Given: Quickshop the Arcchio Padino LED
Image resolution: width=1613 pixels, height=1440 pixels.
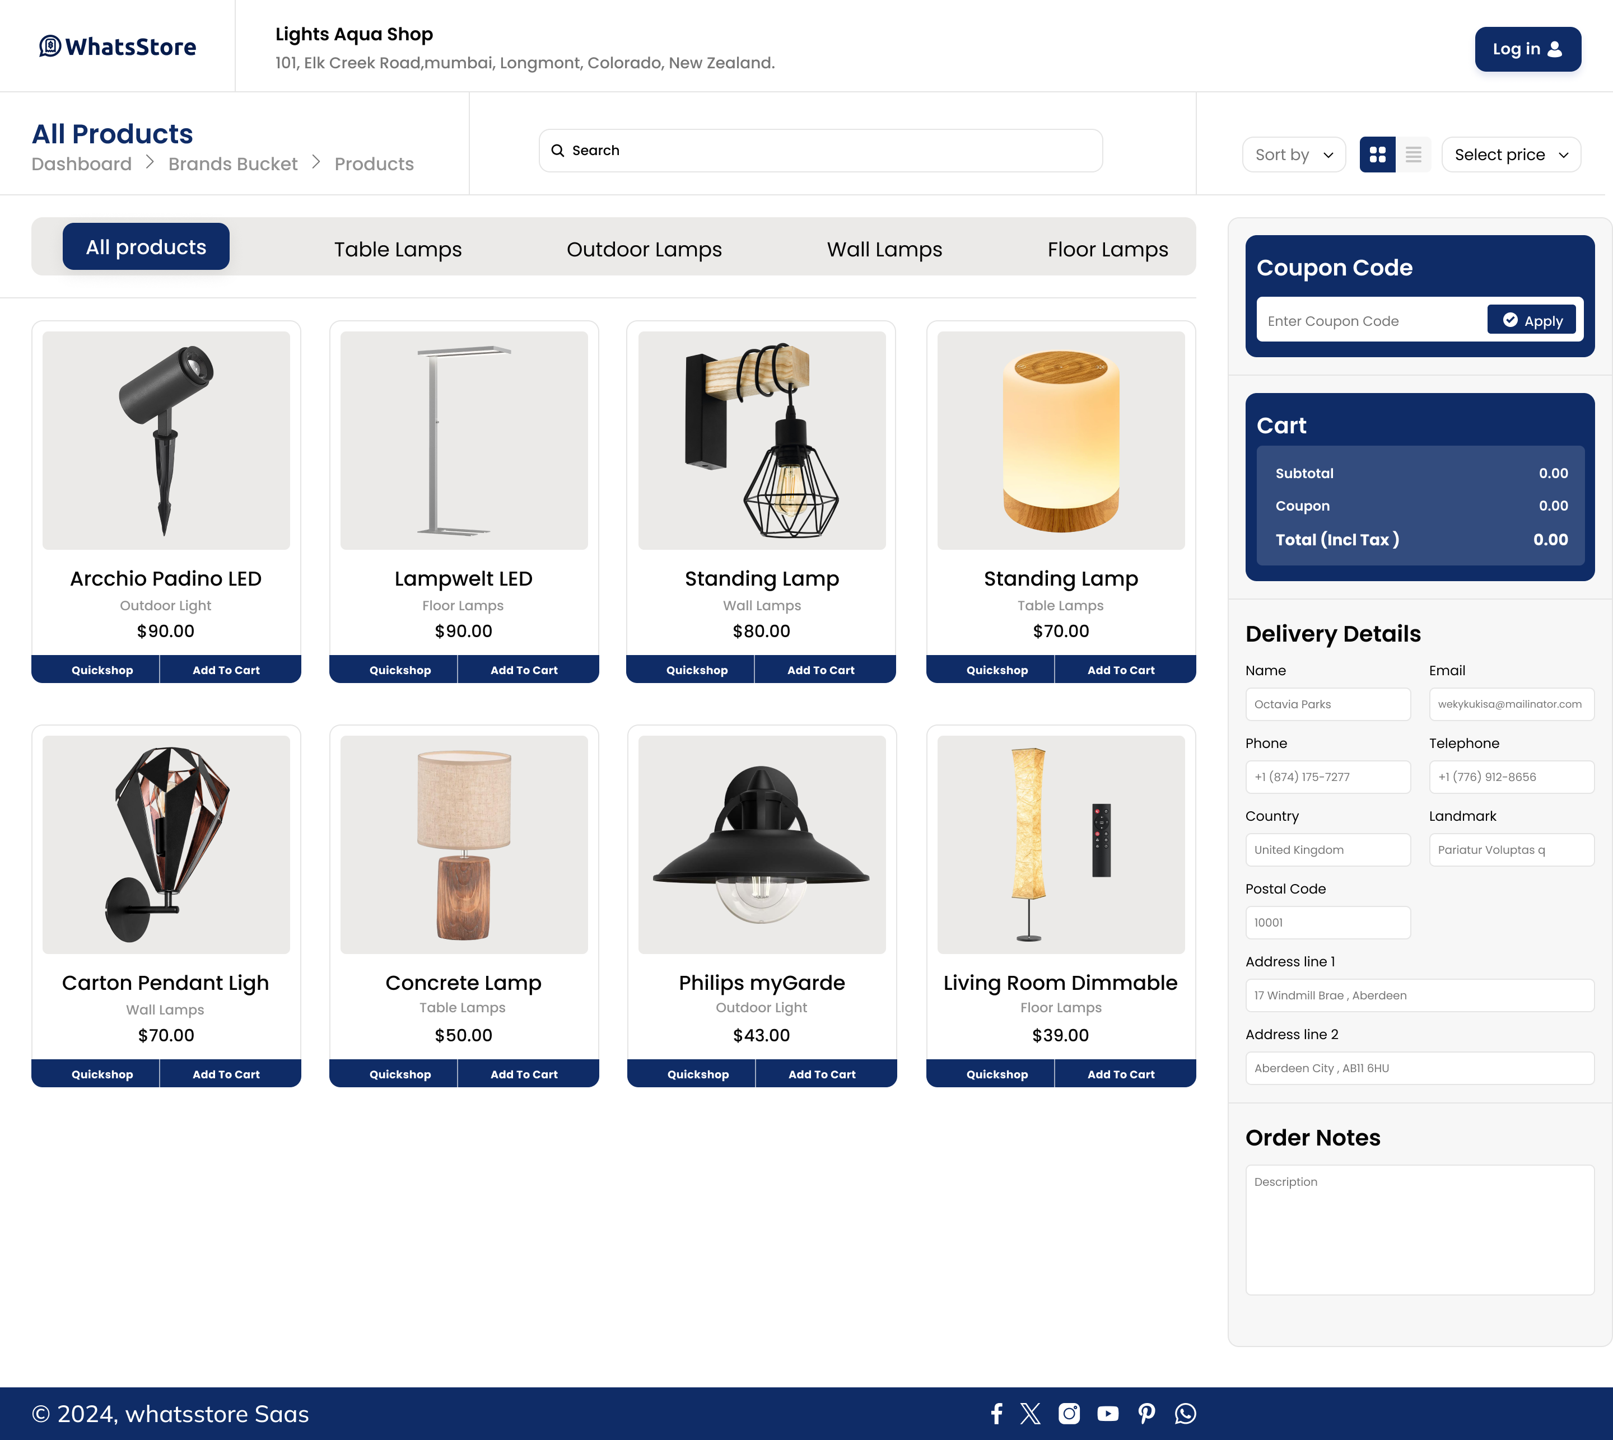Looking at the screenshot, I should (x=102, y=670).
